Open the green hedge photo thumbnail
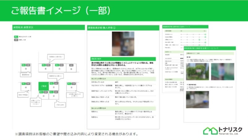This screenshot has height=140, width=248. point(198,71)
